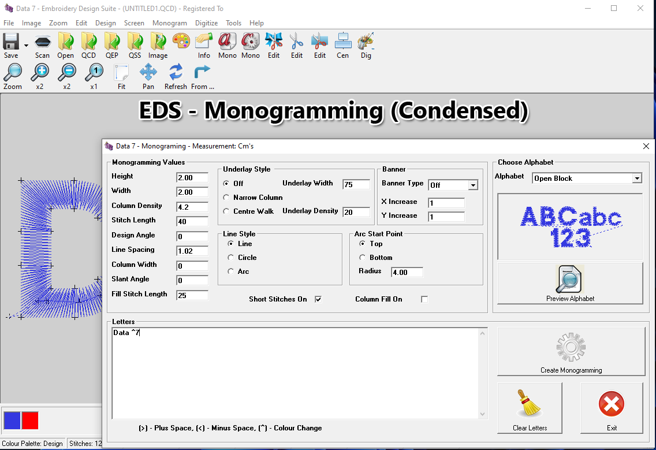Choose the Line option under Line Style
The image size is (656, 450).
230,244
